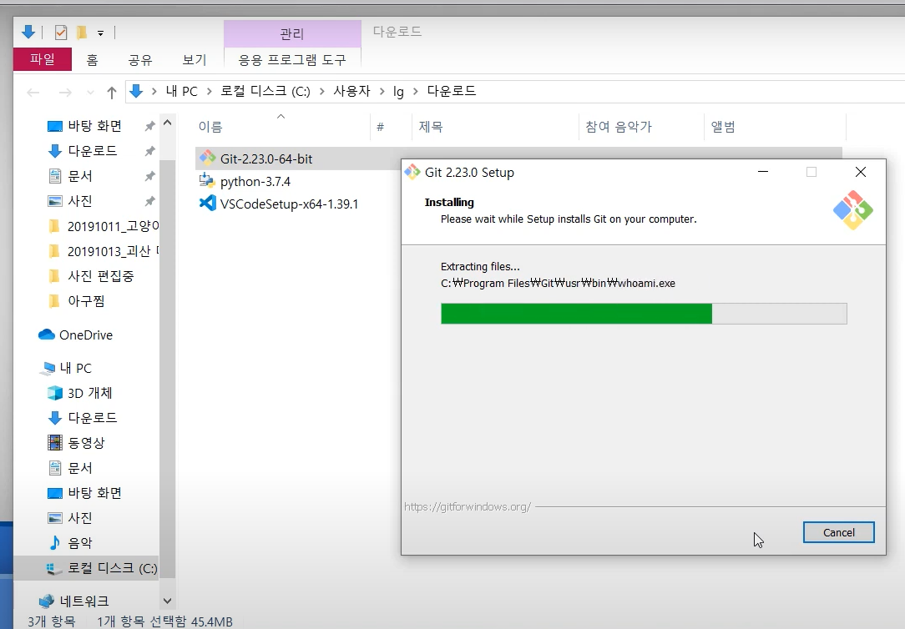Click the Git installer file icon
The width and height of the screenshot is (905, 629).
click(x=207, y=158)
